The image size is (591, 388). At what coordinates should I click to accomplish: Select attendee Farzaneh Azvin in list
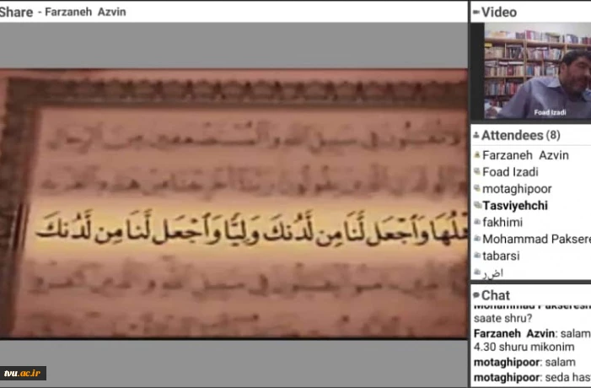pos(525,155)
